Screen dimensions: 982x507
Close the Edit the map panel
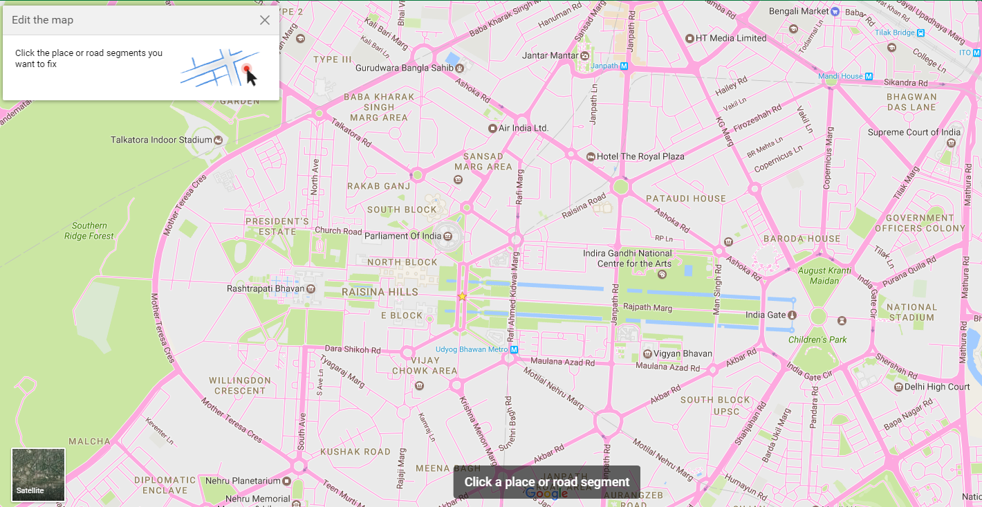click(x=265, y=20)
